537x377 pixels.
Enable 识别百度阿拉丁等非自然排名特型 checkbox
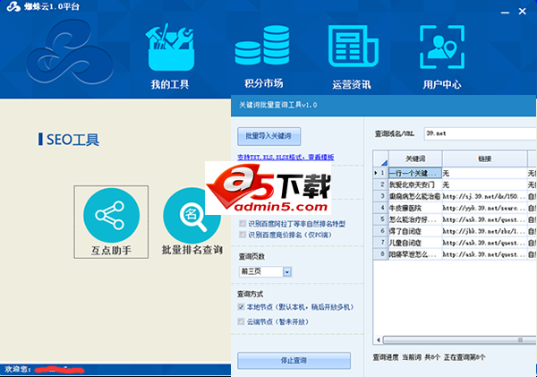(241, 223)
